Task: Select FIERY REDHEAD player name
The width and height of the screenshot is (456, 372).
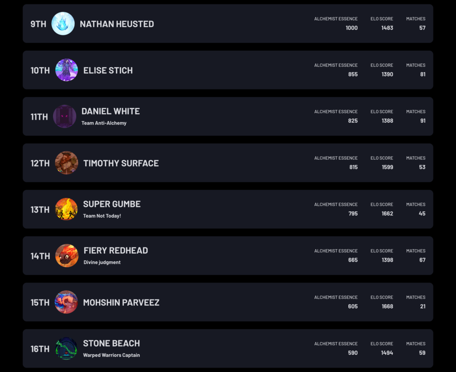Action: (x=116, y=251)
